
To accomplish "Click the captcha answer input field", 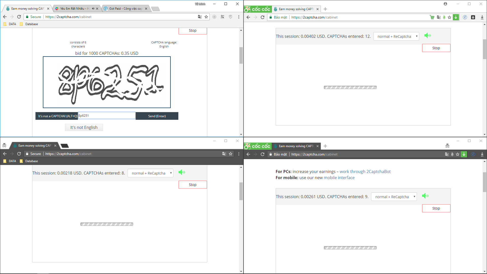I will click(x=107, y=116).
